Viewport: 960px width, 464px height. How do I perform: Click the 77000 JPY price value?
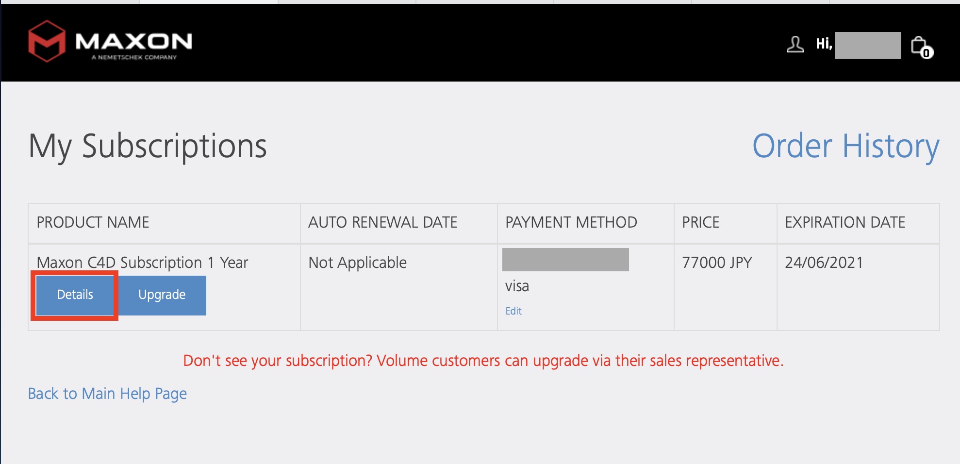(x=716, y=263)
